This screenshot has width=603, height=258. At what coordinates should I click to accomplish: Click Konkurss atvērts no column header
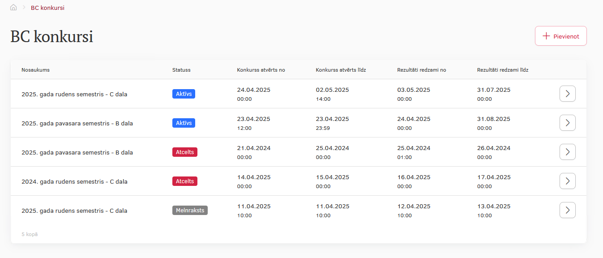point(261,70)
